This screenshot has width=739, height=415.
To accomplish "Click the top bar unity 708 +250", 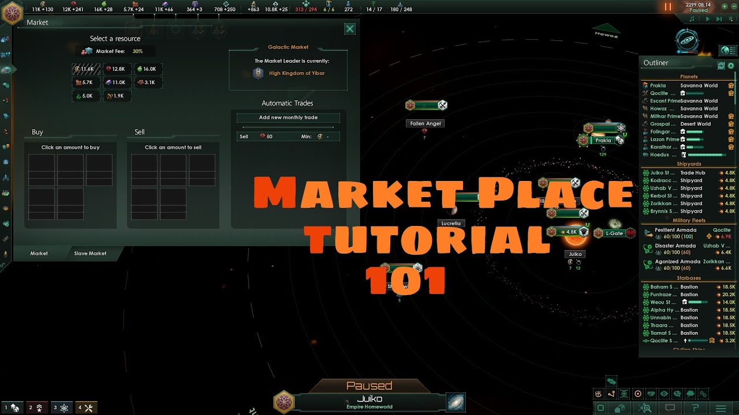I will click(x=225, y=7).
